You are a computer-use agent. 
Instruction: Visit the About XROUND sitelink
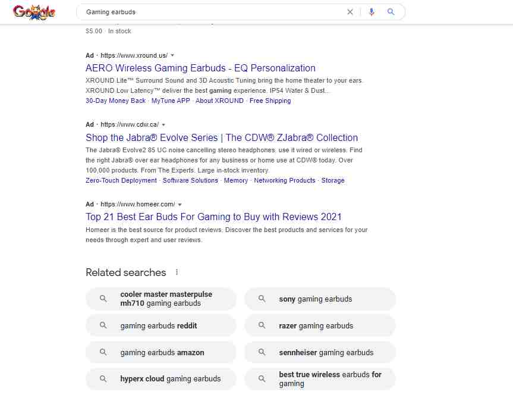click(x=219, y=101)
